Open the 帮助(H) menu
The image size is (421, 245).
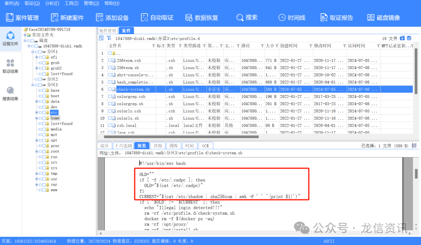click(x=112, y=3)
